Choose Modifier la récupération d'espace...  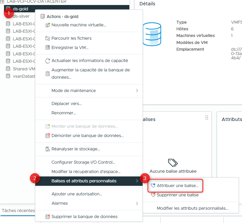[86, 172]
